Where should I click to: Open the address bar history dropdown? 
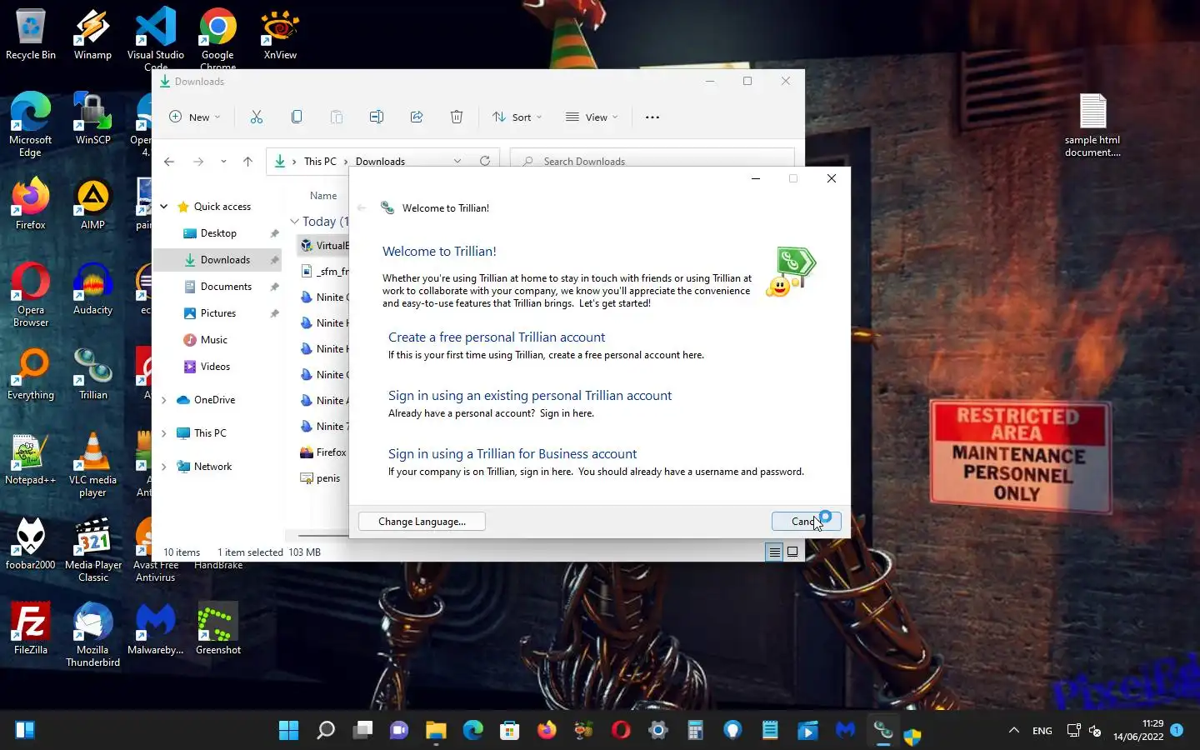click(x=457, y=161)
